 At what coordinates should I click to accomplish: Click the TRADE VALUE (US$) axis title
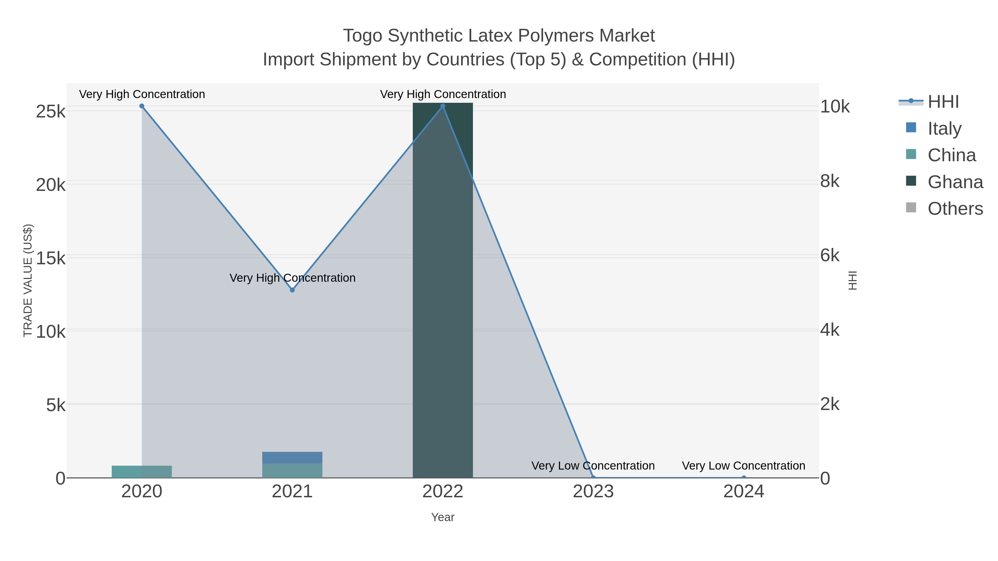pos(28,280)
